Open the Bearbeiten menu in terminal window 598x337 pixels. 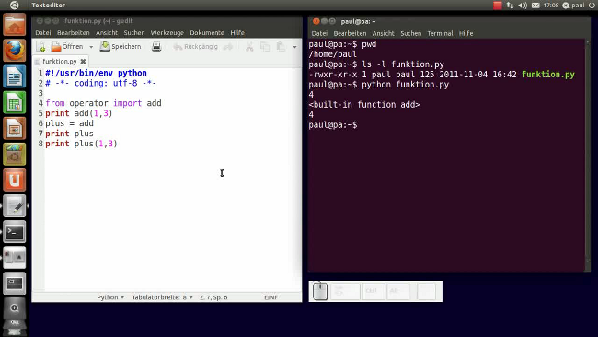(350, 33)
